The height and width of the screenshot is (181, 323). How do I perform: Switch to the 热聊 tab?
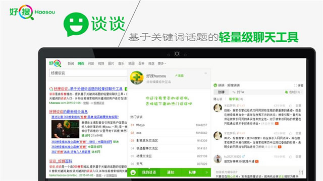point(221,92)
